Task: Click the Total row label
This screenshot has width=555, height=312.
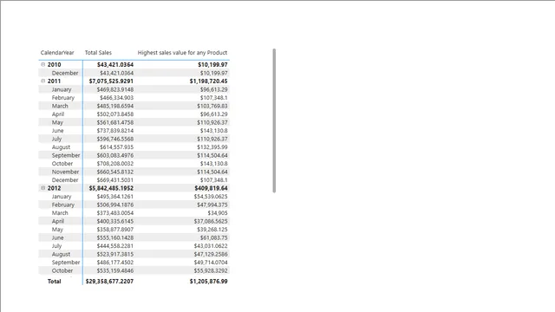Action: pyautogui.click(x=54, y=281)
